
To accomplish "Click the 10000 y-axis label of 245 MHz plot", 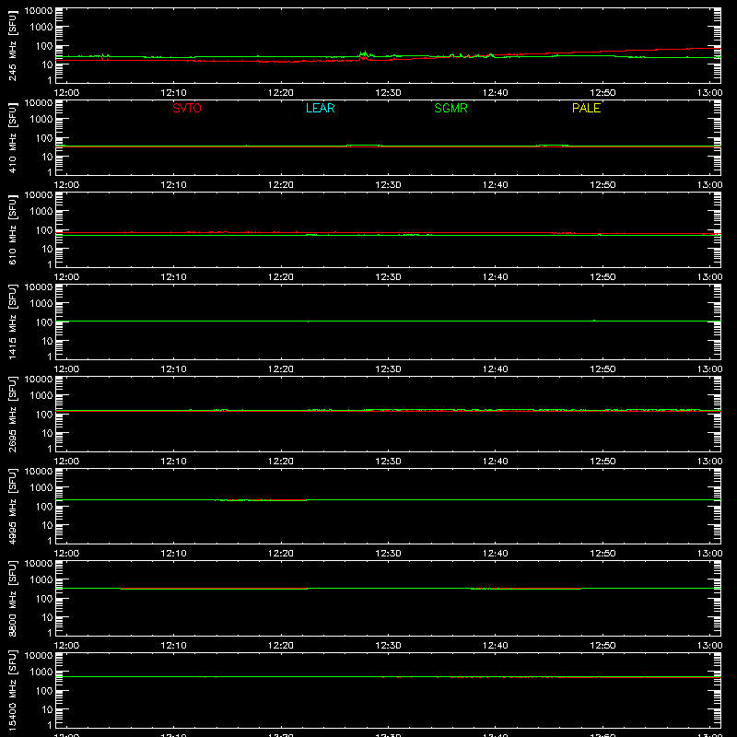I will [39, 11].
